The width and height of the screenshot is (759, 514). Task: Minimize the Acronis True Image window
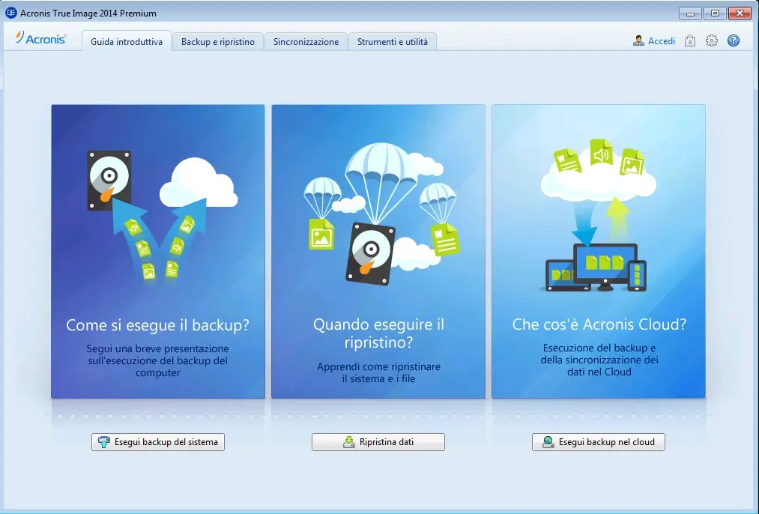690,13
